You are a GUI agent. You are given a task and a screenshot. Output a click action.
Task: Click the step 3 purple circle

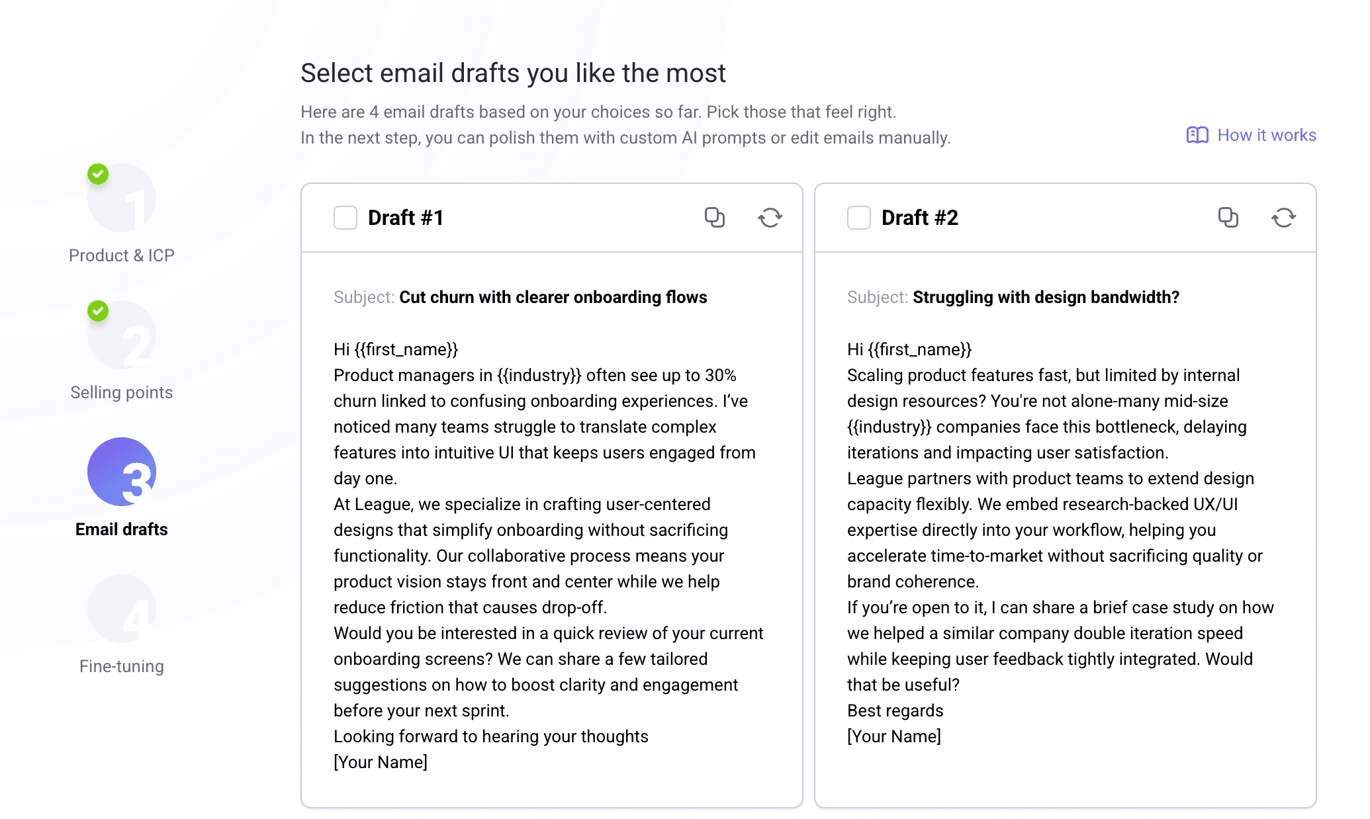pyautogui.click(x=122, y=472)
